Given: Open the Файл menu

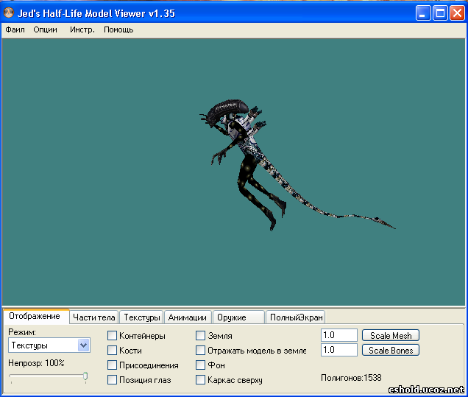Looking at the screenshot, I should tap(15, 29).
